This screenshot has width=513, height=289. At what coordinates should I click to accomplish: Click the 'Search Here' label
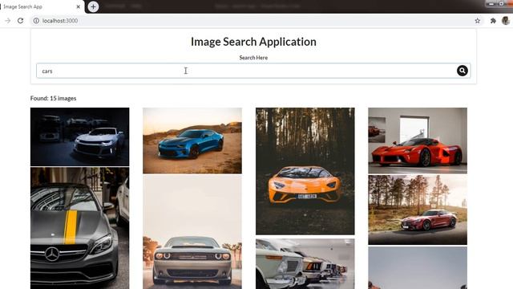(253, 58)
